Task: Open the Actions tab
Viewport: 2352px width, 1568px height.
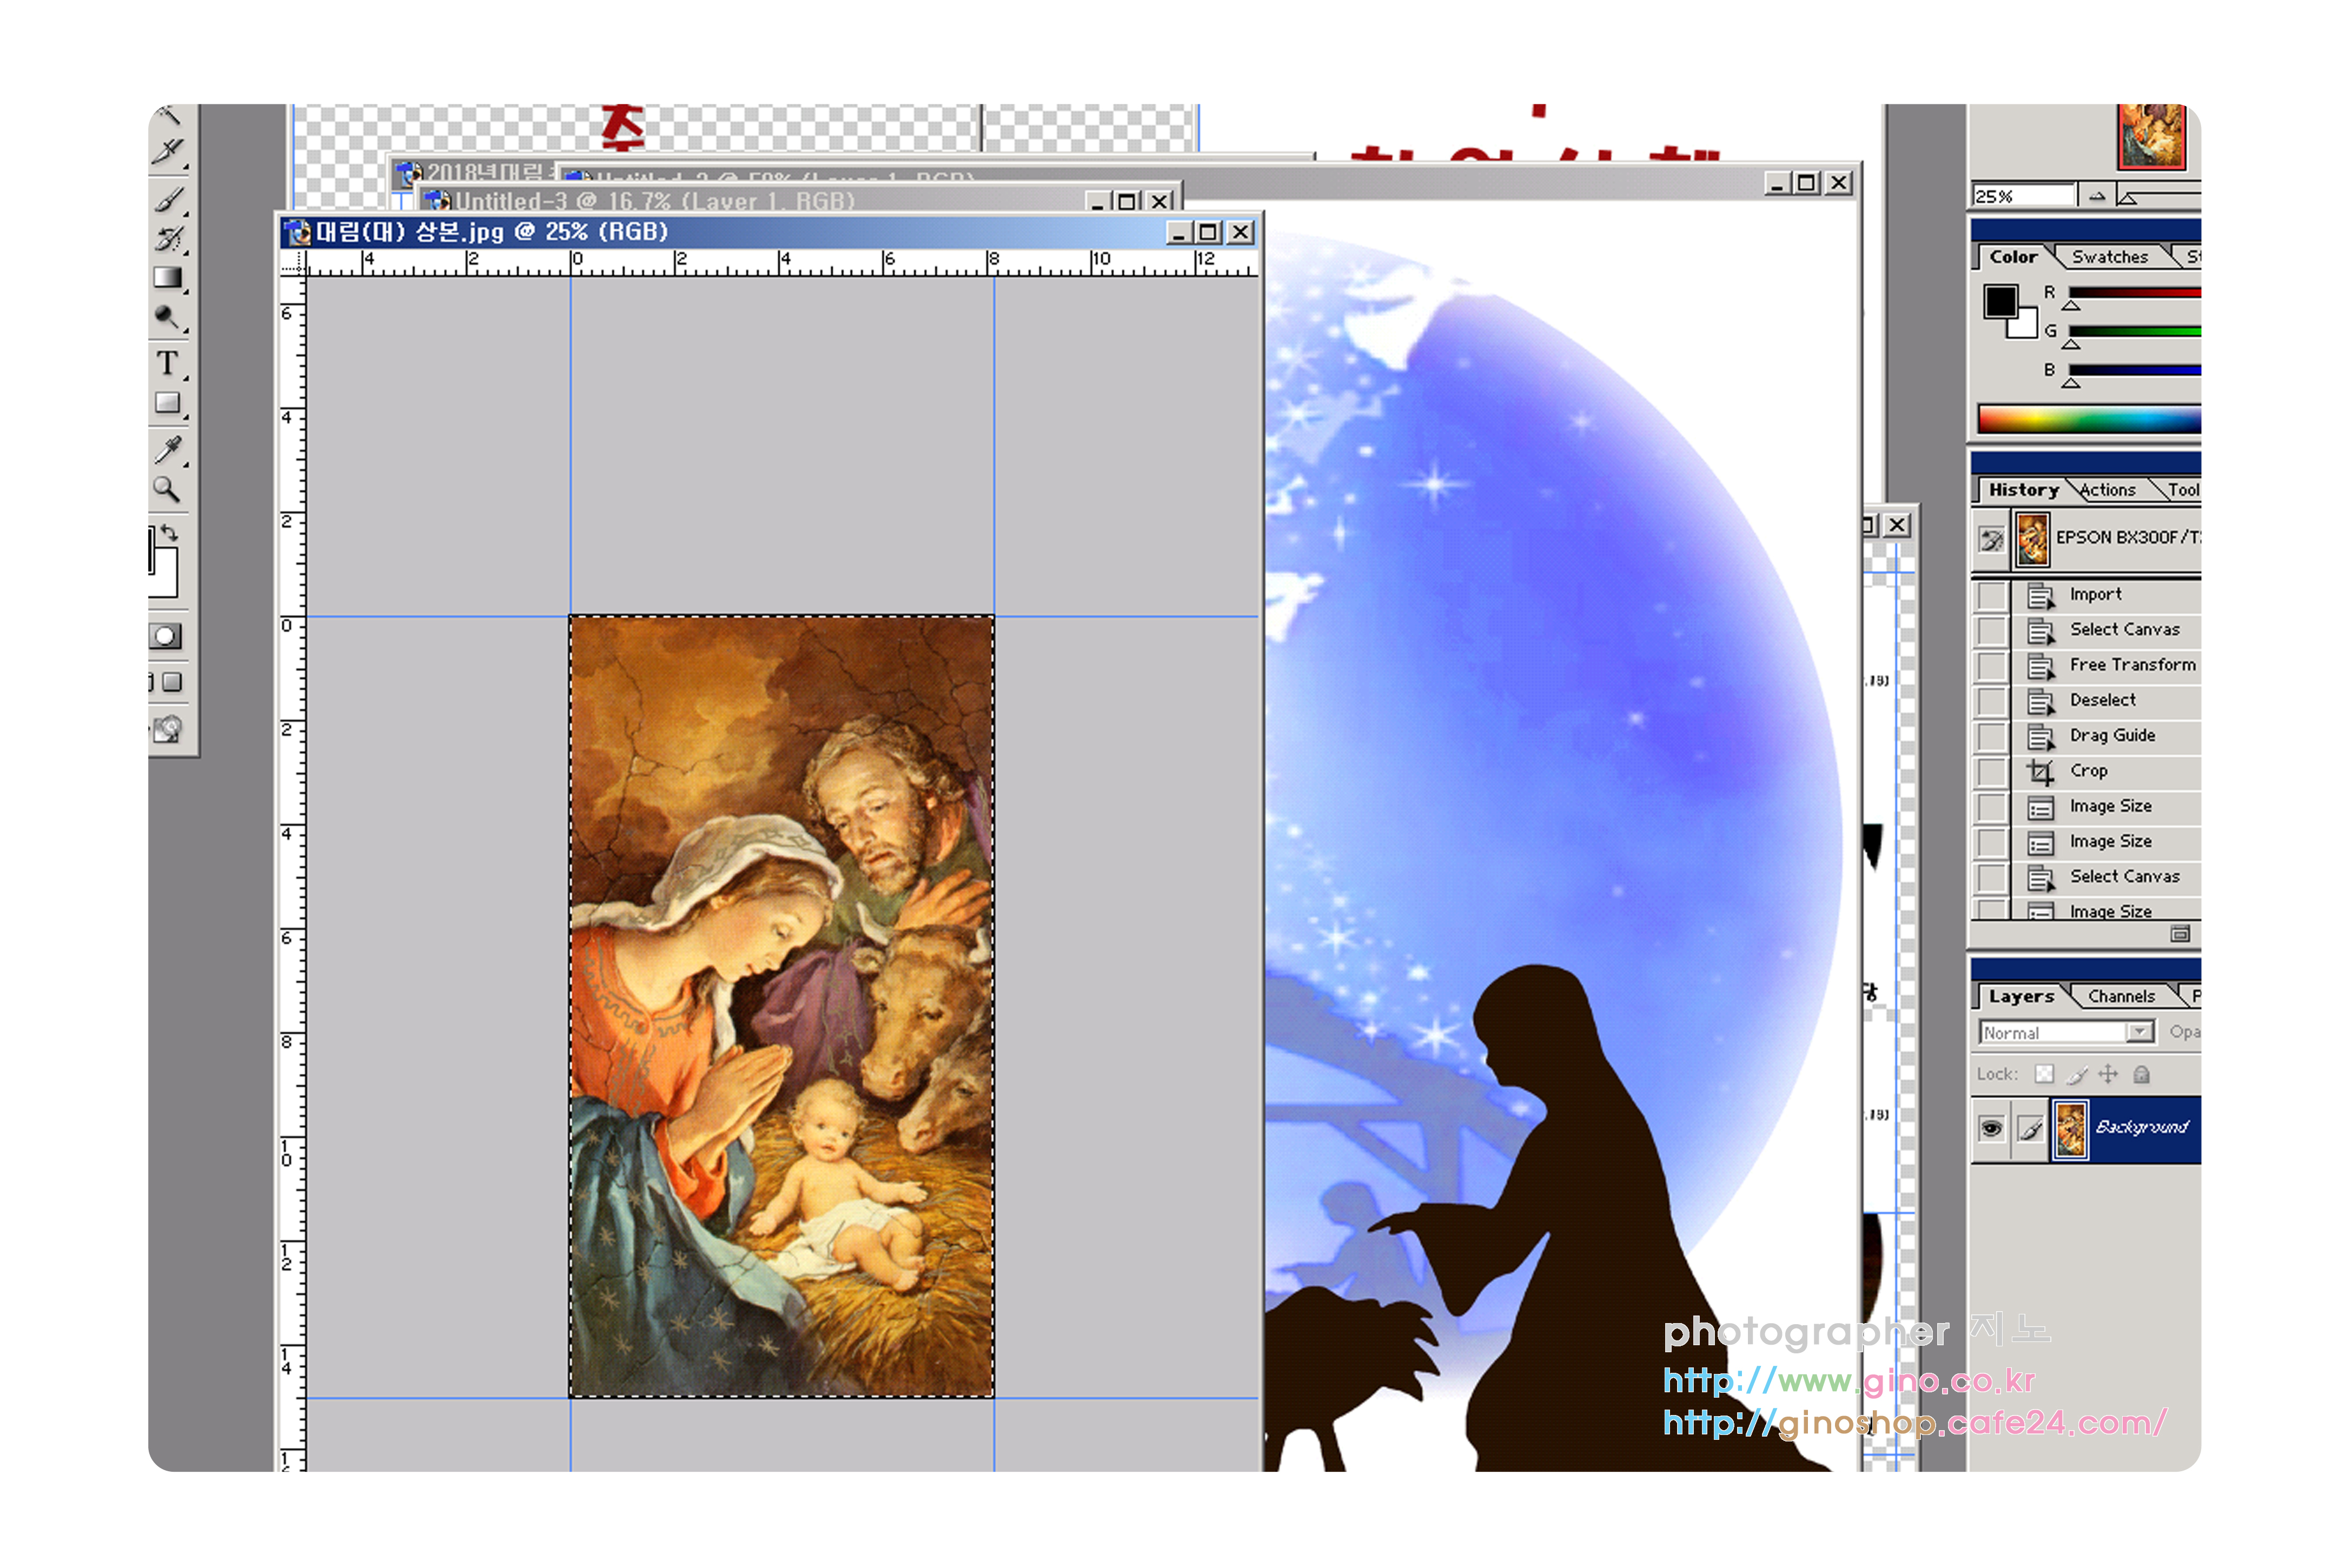Action: click(2108, 490)
